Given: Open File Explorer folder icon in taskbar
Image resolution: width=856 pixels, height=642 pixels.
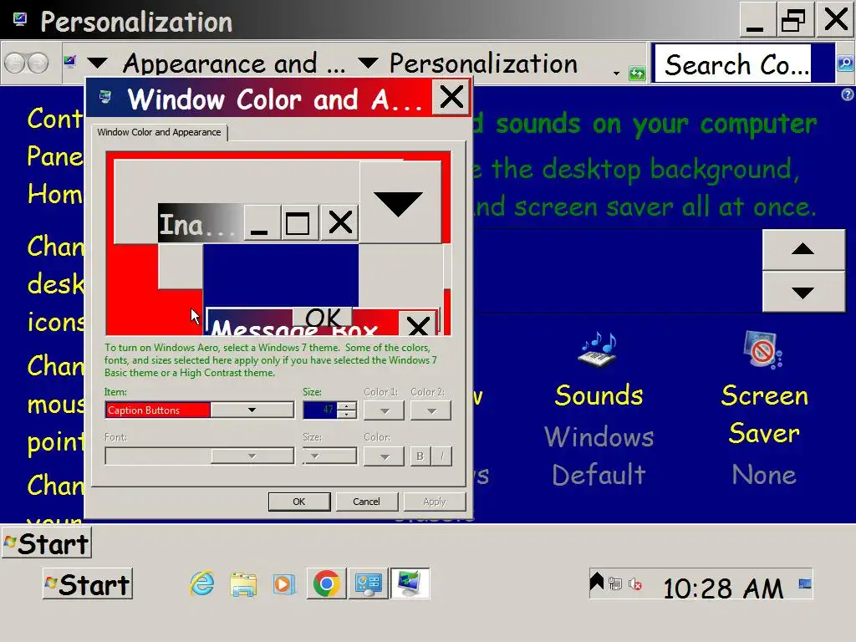Looking at the screenshot, I should pyautogui.click(x=243, y=584).
